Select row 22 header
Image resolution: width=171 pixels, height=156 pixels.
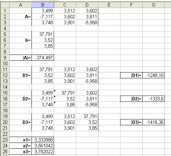click(x=5, y=134)
